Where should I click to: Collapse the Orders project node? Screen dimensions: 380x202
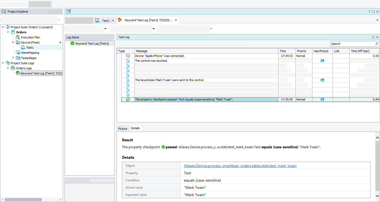8,32
